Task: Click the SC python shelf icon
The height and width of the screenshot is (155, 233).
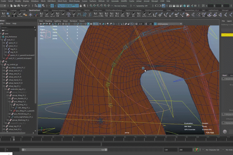Action: (74, 15)
